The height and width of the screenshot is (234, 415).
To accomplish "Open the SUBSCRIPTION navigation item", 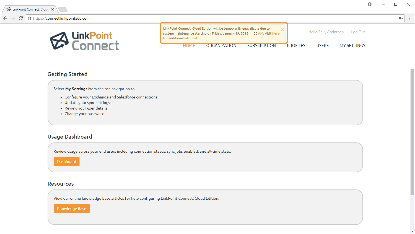I will [261, 46].
